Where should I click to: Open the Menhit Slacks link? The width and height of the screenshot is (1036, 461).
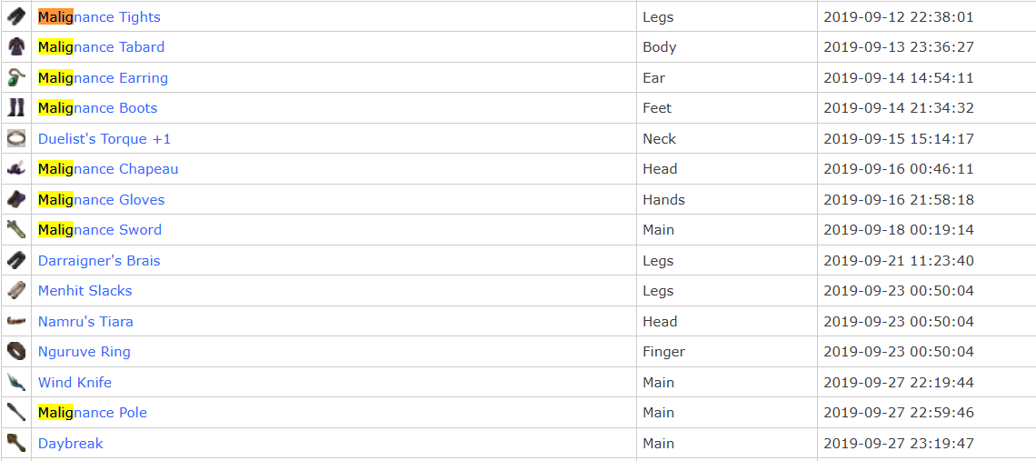85,291
